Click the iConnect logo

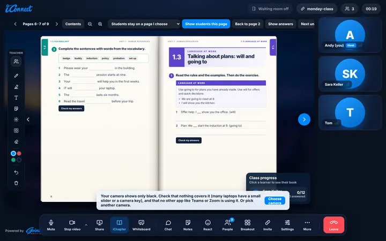point(19,9)
